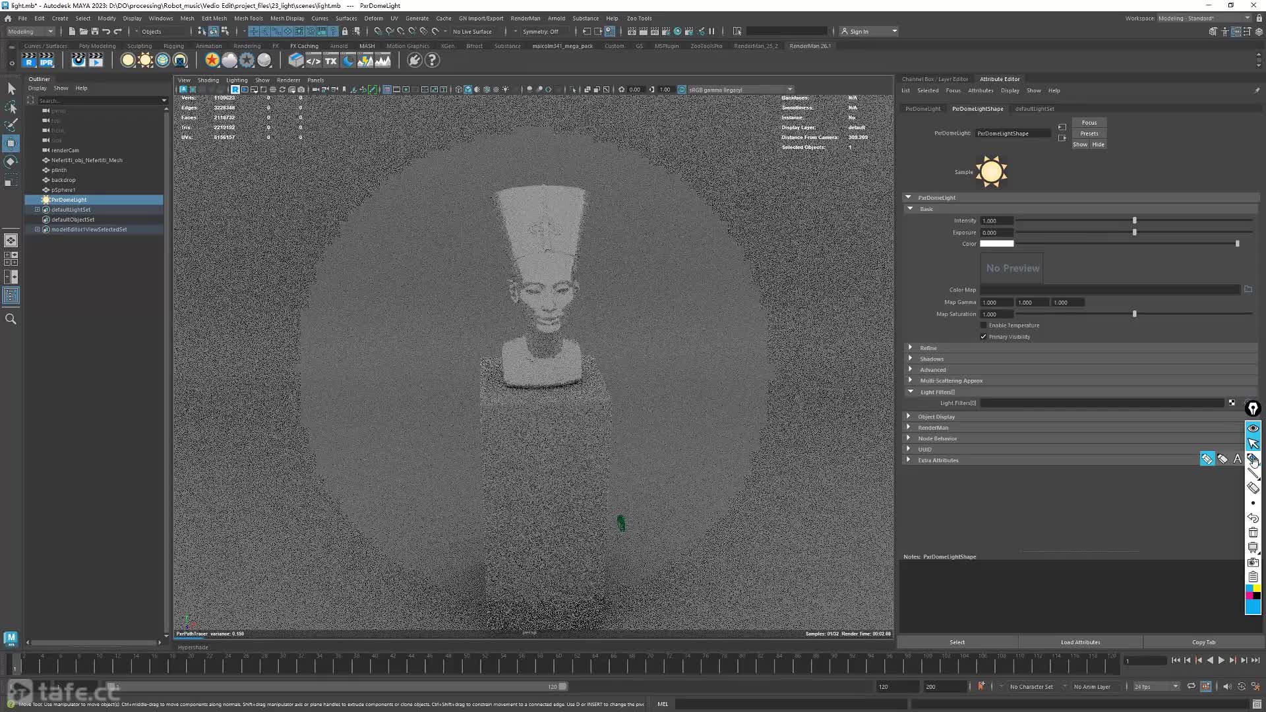Screen dimensions: 1266x712
Task: Click the RenderMan R render shelf icon
Action: [29, 61]
